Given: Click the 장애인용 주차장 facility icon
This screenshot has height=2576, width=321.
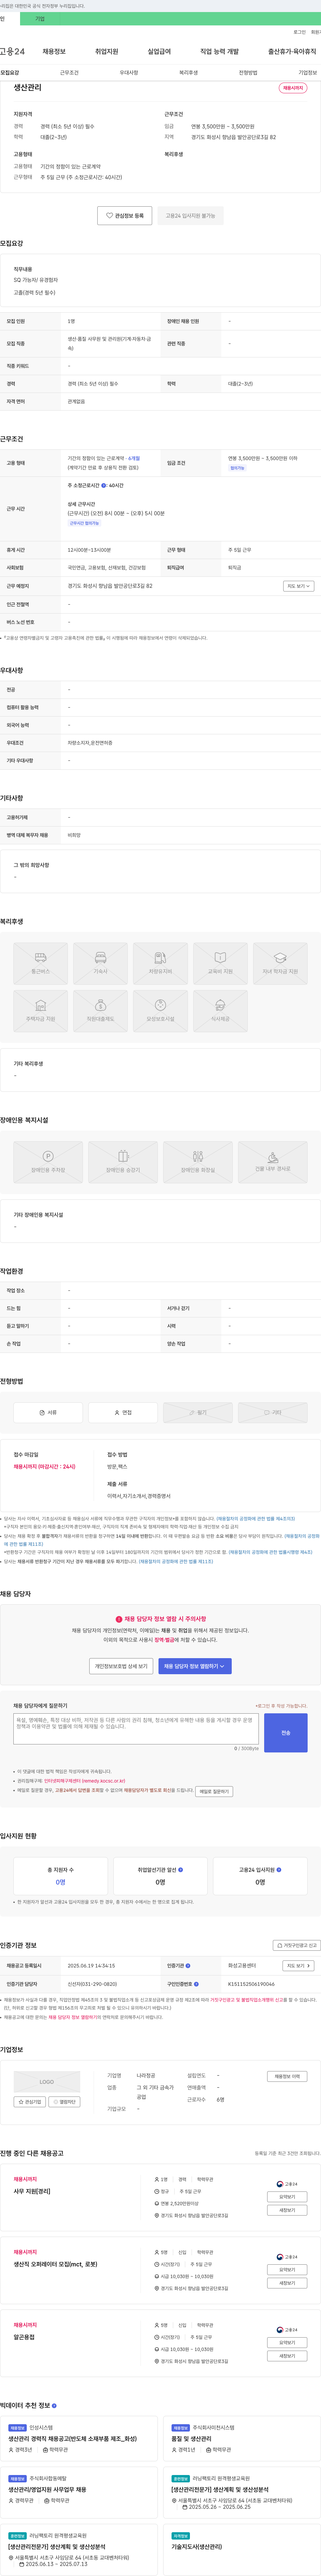Looking at the screenshot, I should coord(48,1161).
